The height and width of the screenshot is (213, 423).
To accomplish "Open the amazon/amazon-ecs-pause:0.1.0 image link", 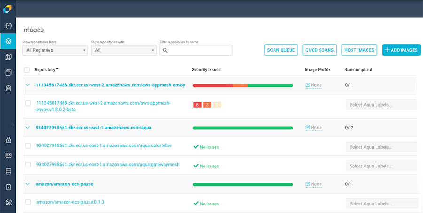I will coord(70,202).
